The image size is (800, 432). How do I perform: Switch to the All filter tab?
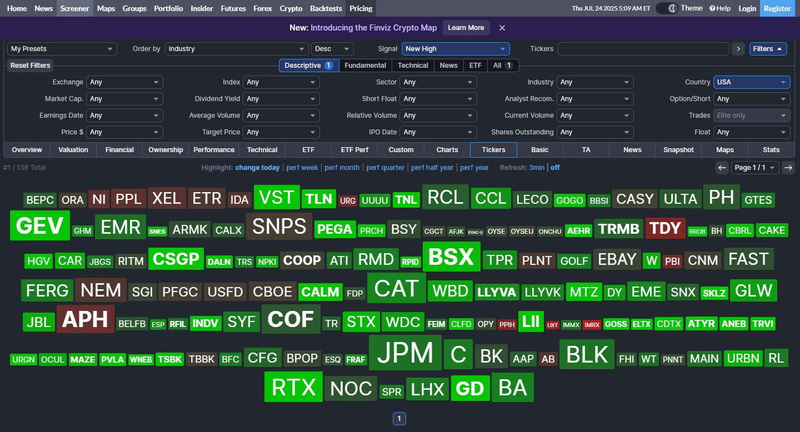[x=503, y=66]
